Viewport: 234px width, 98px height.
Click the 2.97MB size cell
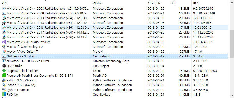(184, 56)
